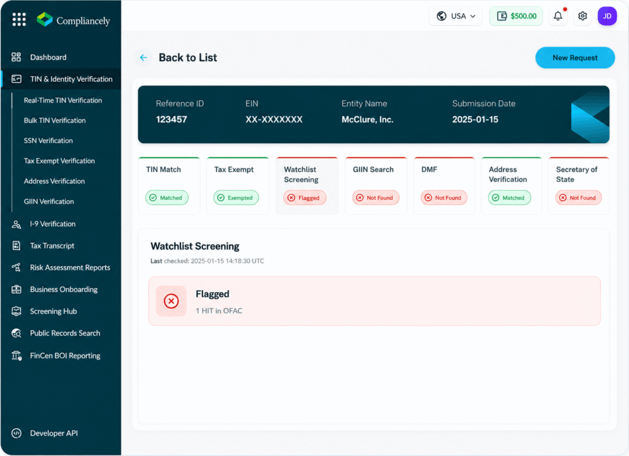629x456 pixels.
Task: Open the Flagged OFAC hit panel
Action: [x=374, y=301]
